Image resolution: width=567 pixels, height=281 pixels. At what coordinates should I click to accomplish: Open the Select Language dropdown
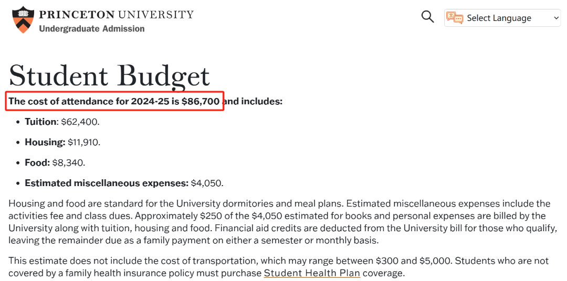tap(502, 18)
